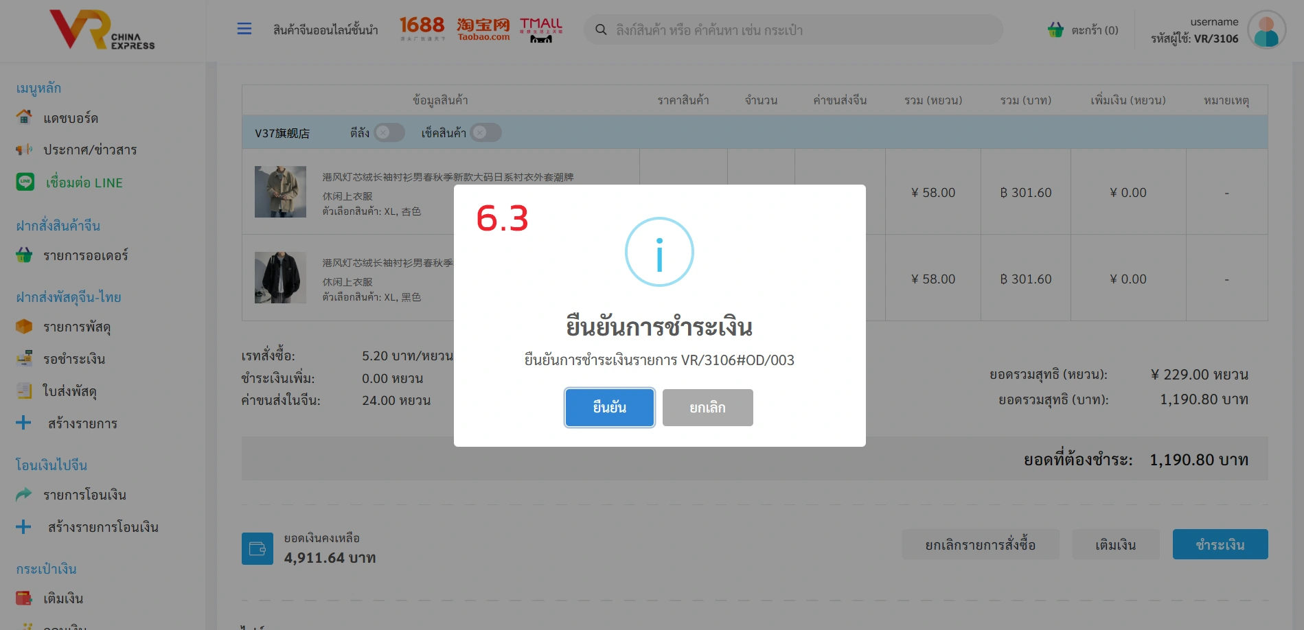Click the shopping cart basket icon
Screen dimensions: 1304x630
coord(1055,30)
